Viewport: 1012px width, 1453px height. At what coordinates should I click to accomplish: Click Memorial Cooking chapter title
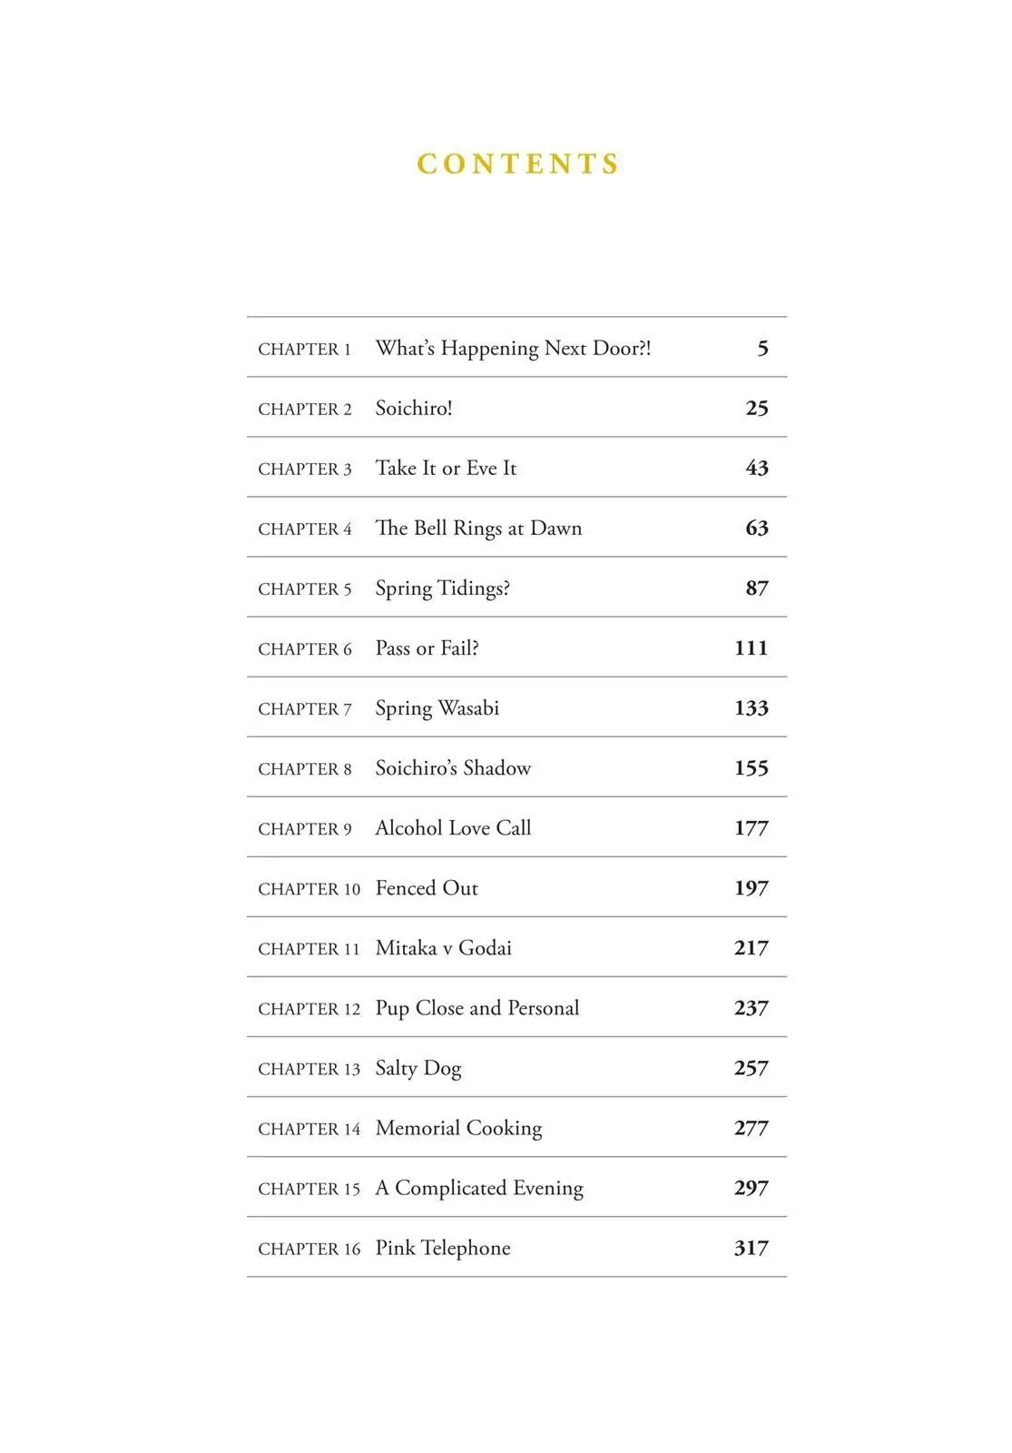coord(458,1128)
